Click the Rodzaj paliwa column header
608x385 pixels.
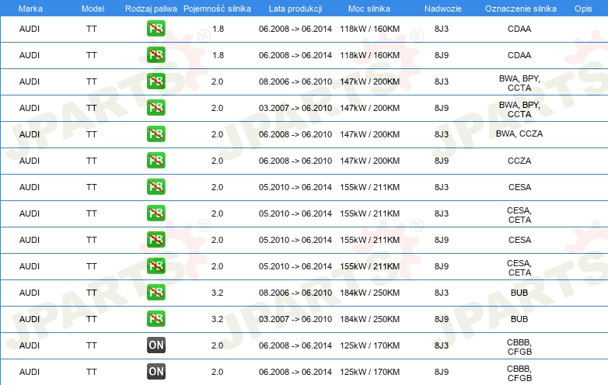151,9
